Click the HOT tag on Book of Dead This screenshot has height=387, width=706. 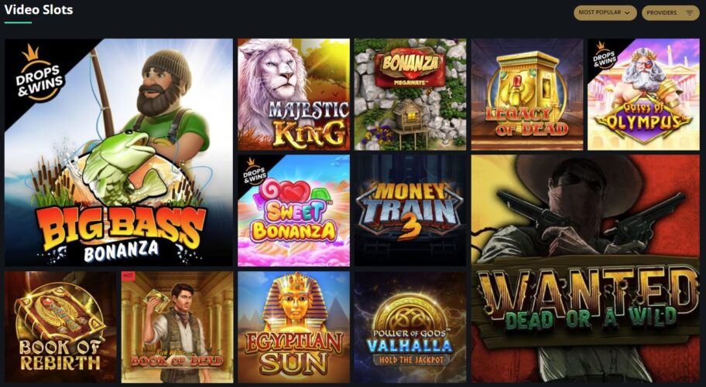click(128, 276)
